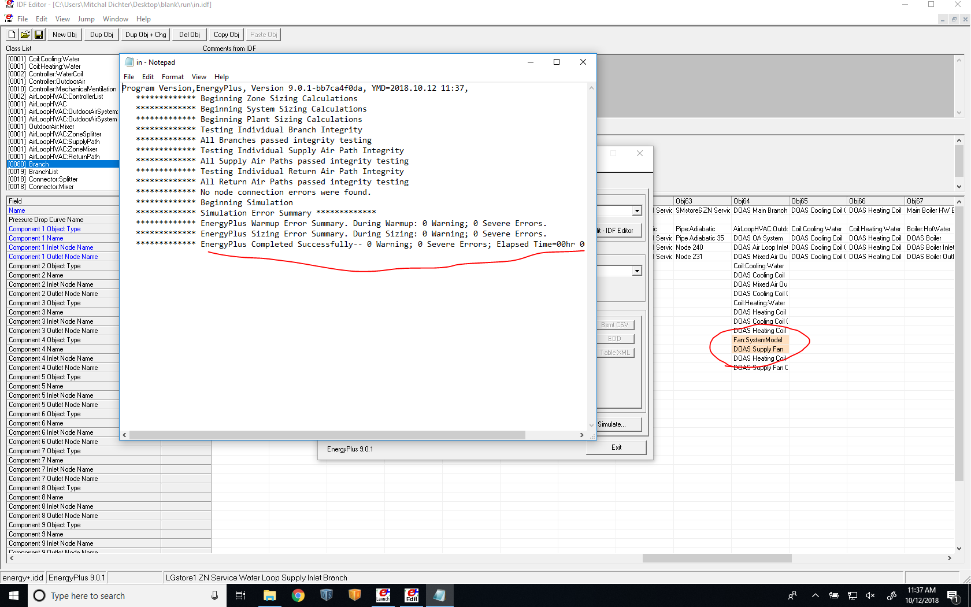Open the View menu in Notepad

[x=199, y=77]
